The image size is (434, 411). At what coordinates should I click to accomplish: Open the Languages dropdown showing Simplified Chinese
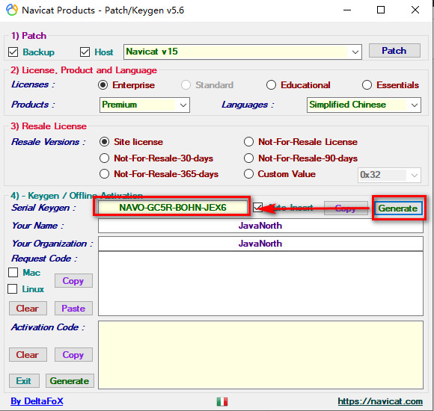point(364,105)
